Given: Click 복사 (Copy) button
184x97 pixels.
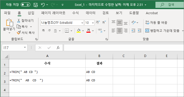Looking at the screenshot, I should click(x=22, y=27).
